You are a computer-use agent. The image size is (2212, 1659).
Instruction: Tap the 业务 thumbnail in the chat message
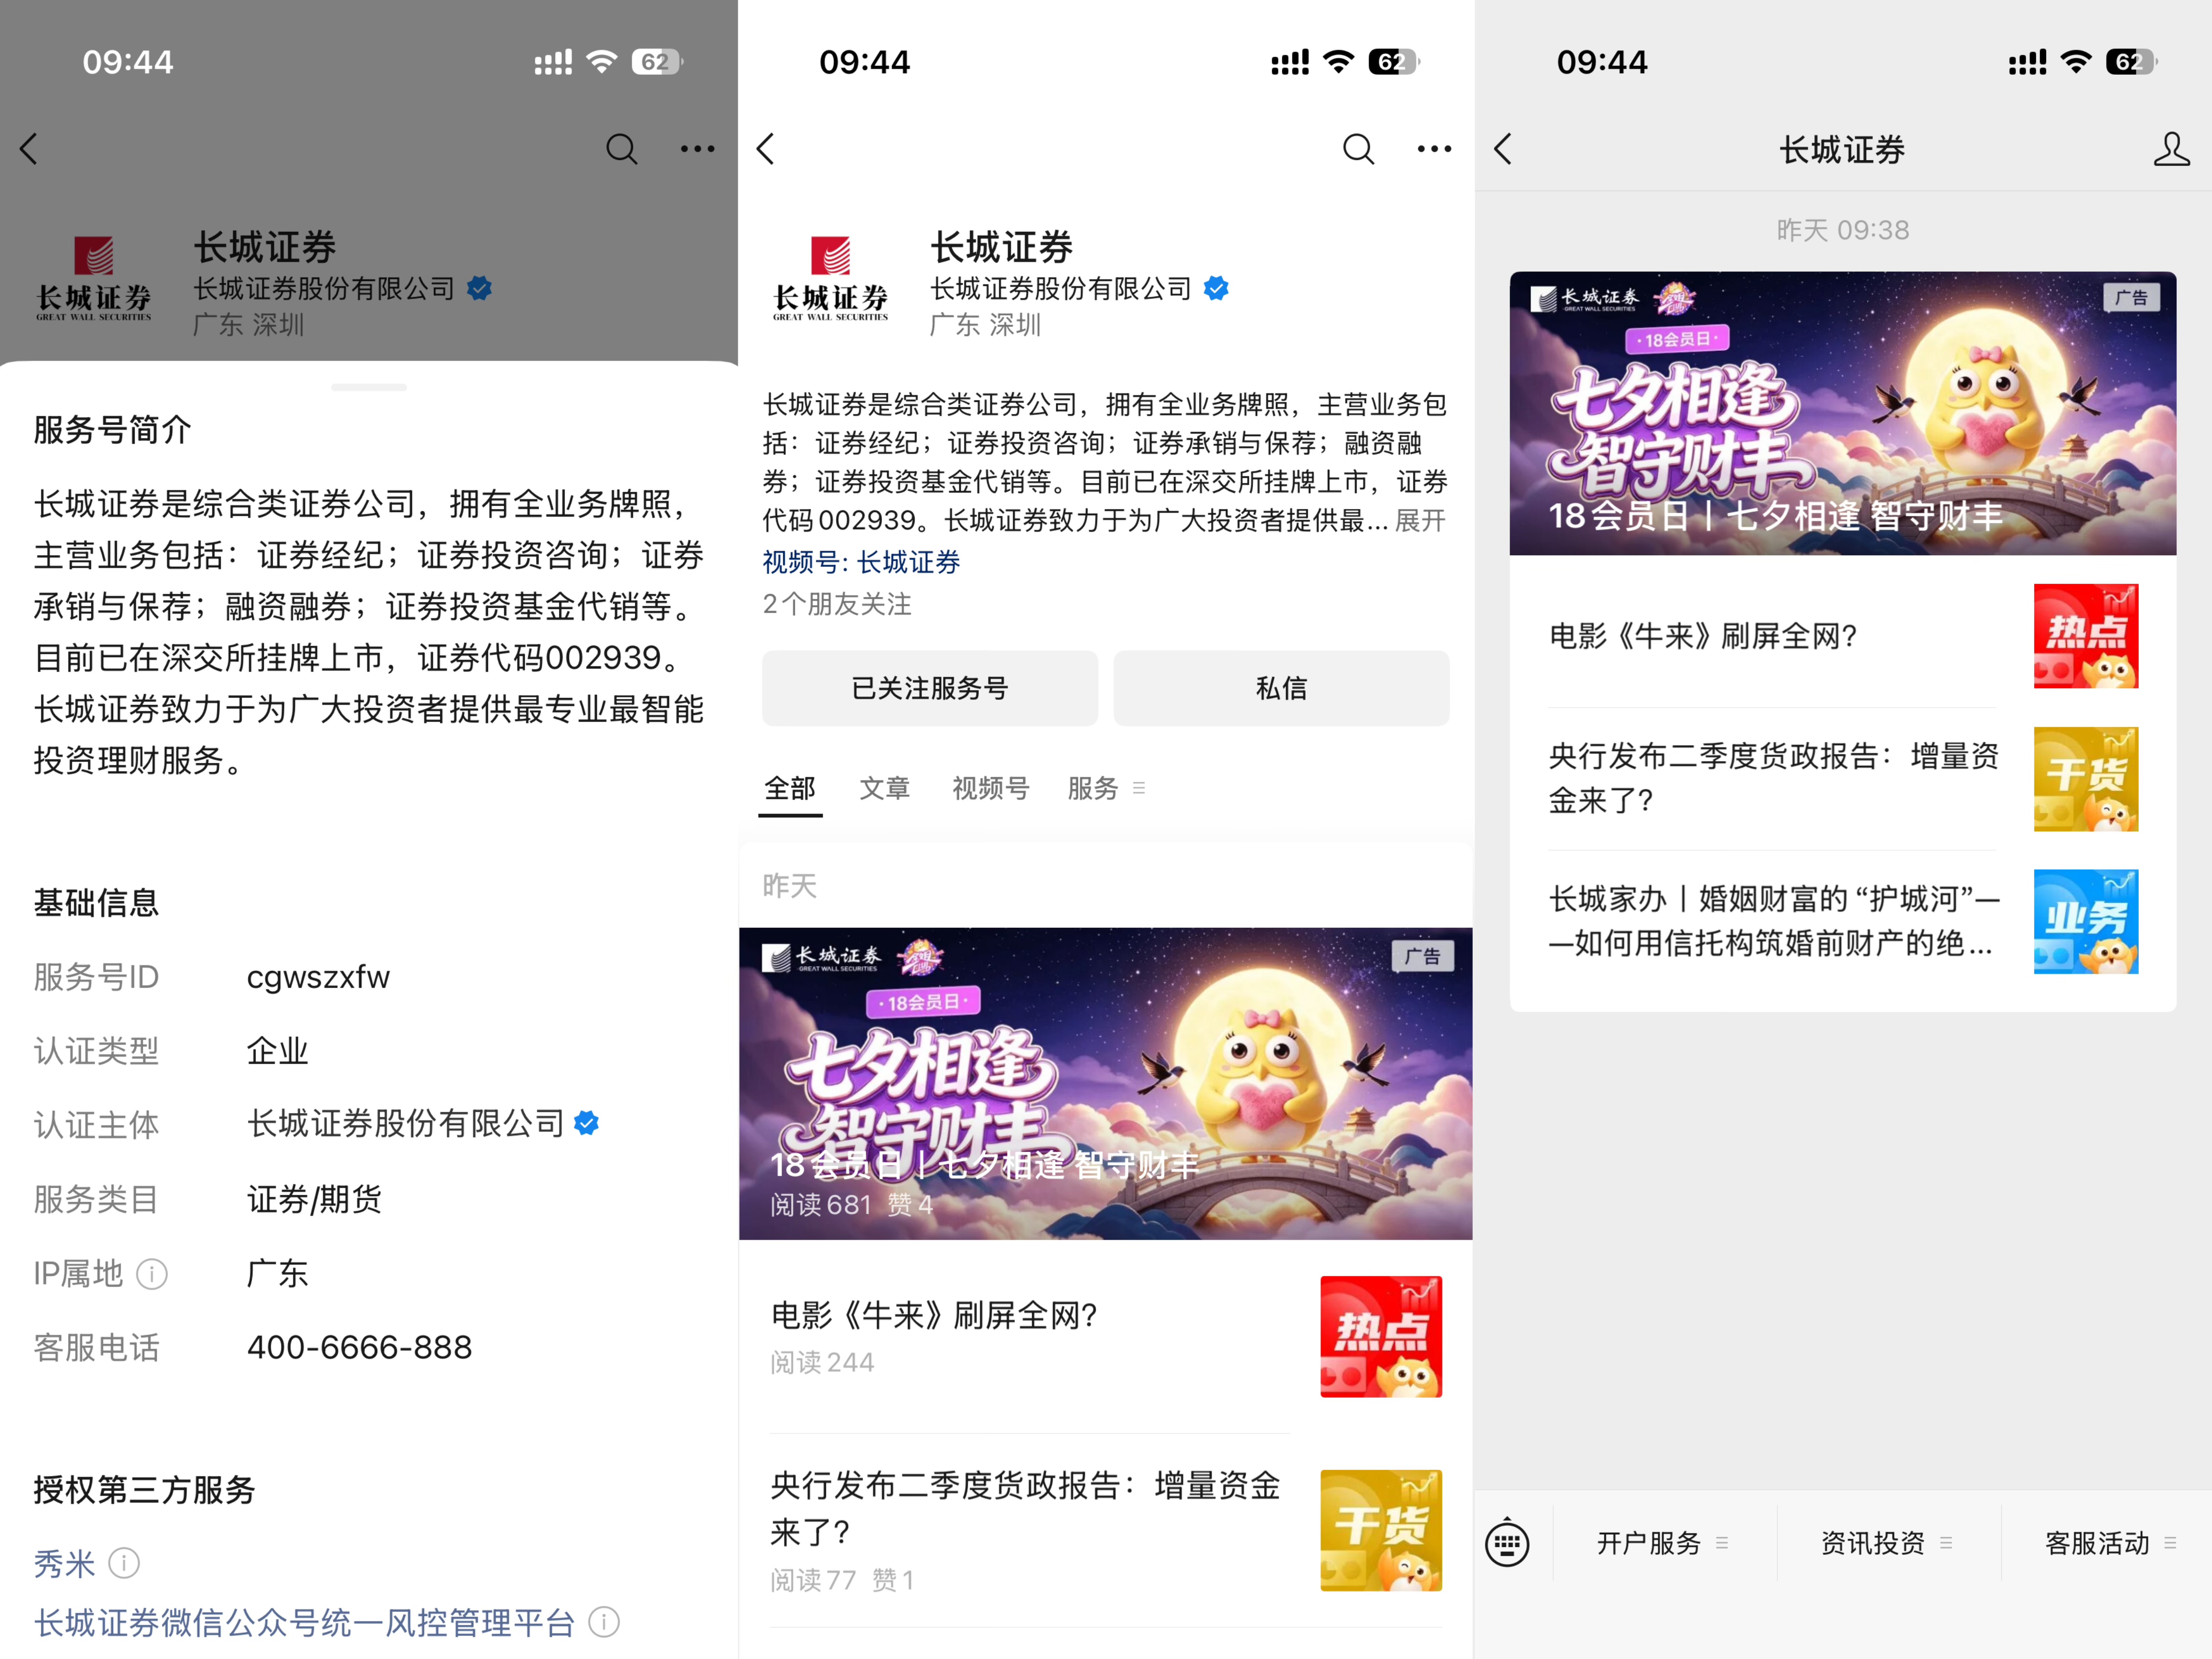point(2086,922)
